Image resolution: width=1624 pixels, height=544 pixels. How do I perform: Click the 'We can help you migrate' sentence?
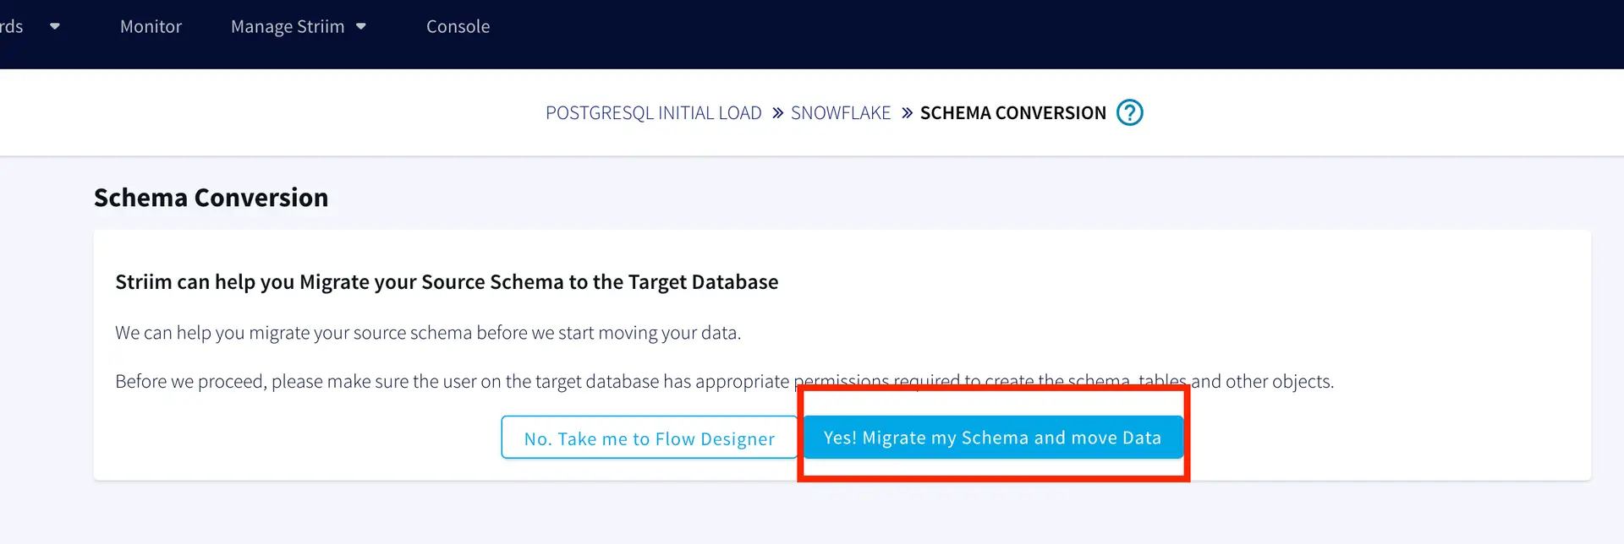428,333
